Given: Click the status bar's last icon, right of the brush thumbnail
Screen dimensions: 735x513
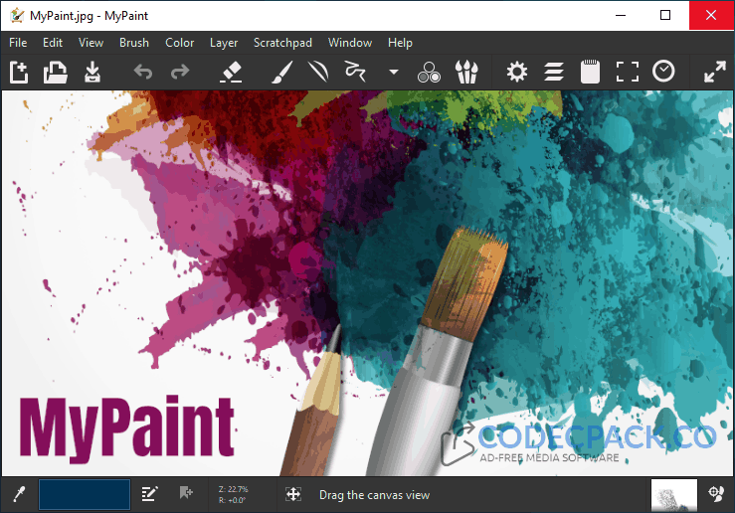Looking at the screenshot, I should click(716, 494).
